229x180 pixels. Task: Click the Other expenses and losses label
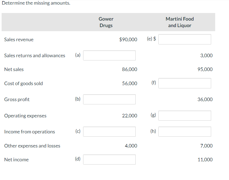[x=32, y=146]
